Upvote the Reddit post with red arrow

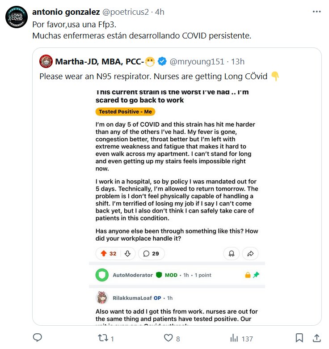point(104,253)
